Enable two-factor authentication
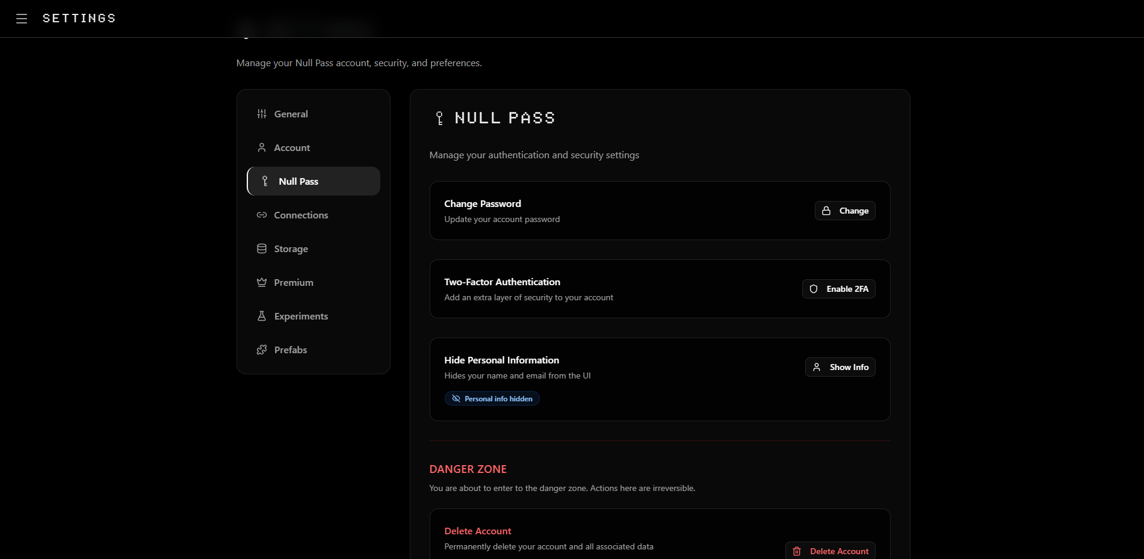Image resolution: width=1144 pixels, height=559 pixels. pyautogui.click(x=838, y=289)
